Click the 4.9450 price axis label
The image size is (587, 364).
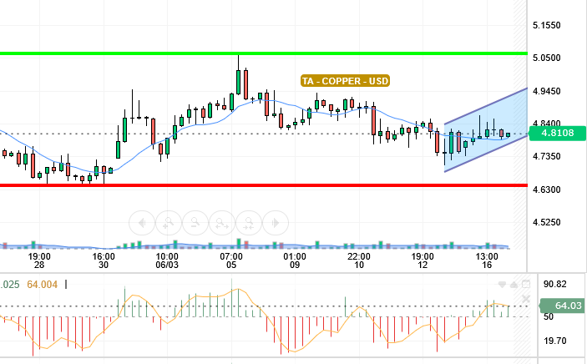pos(547,91)
